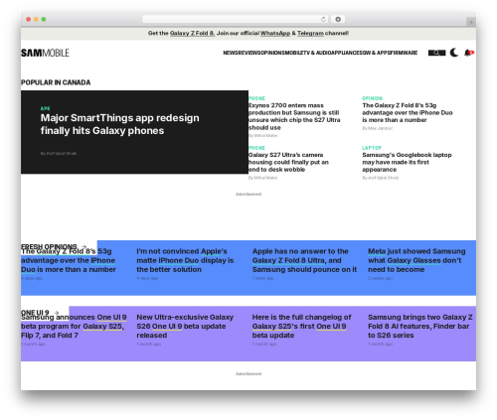Screen dimensions: 497x420
Task: Open Galaxy S27 Ultra camera housing article
Action: pyautogui.click(x=288, y=162)
